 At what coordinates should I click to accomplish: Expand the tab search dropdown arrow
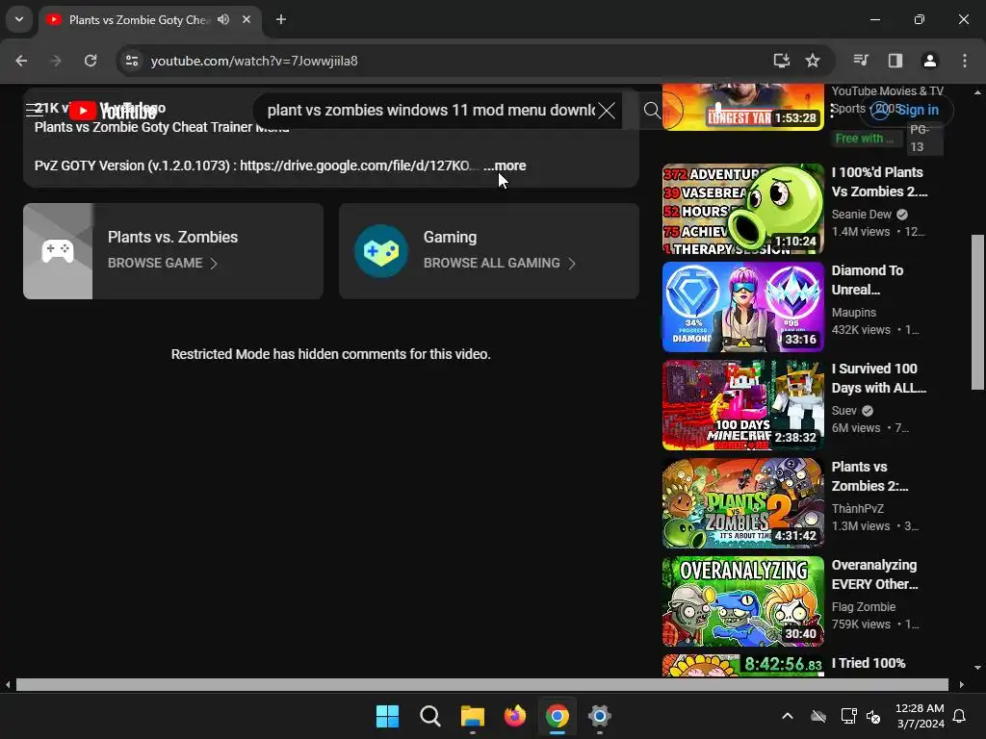point(19,19)
